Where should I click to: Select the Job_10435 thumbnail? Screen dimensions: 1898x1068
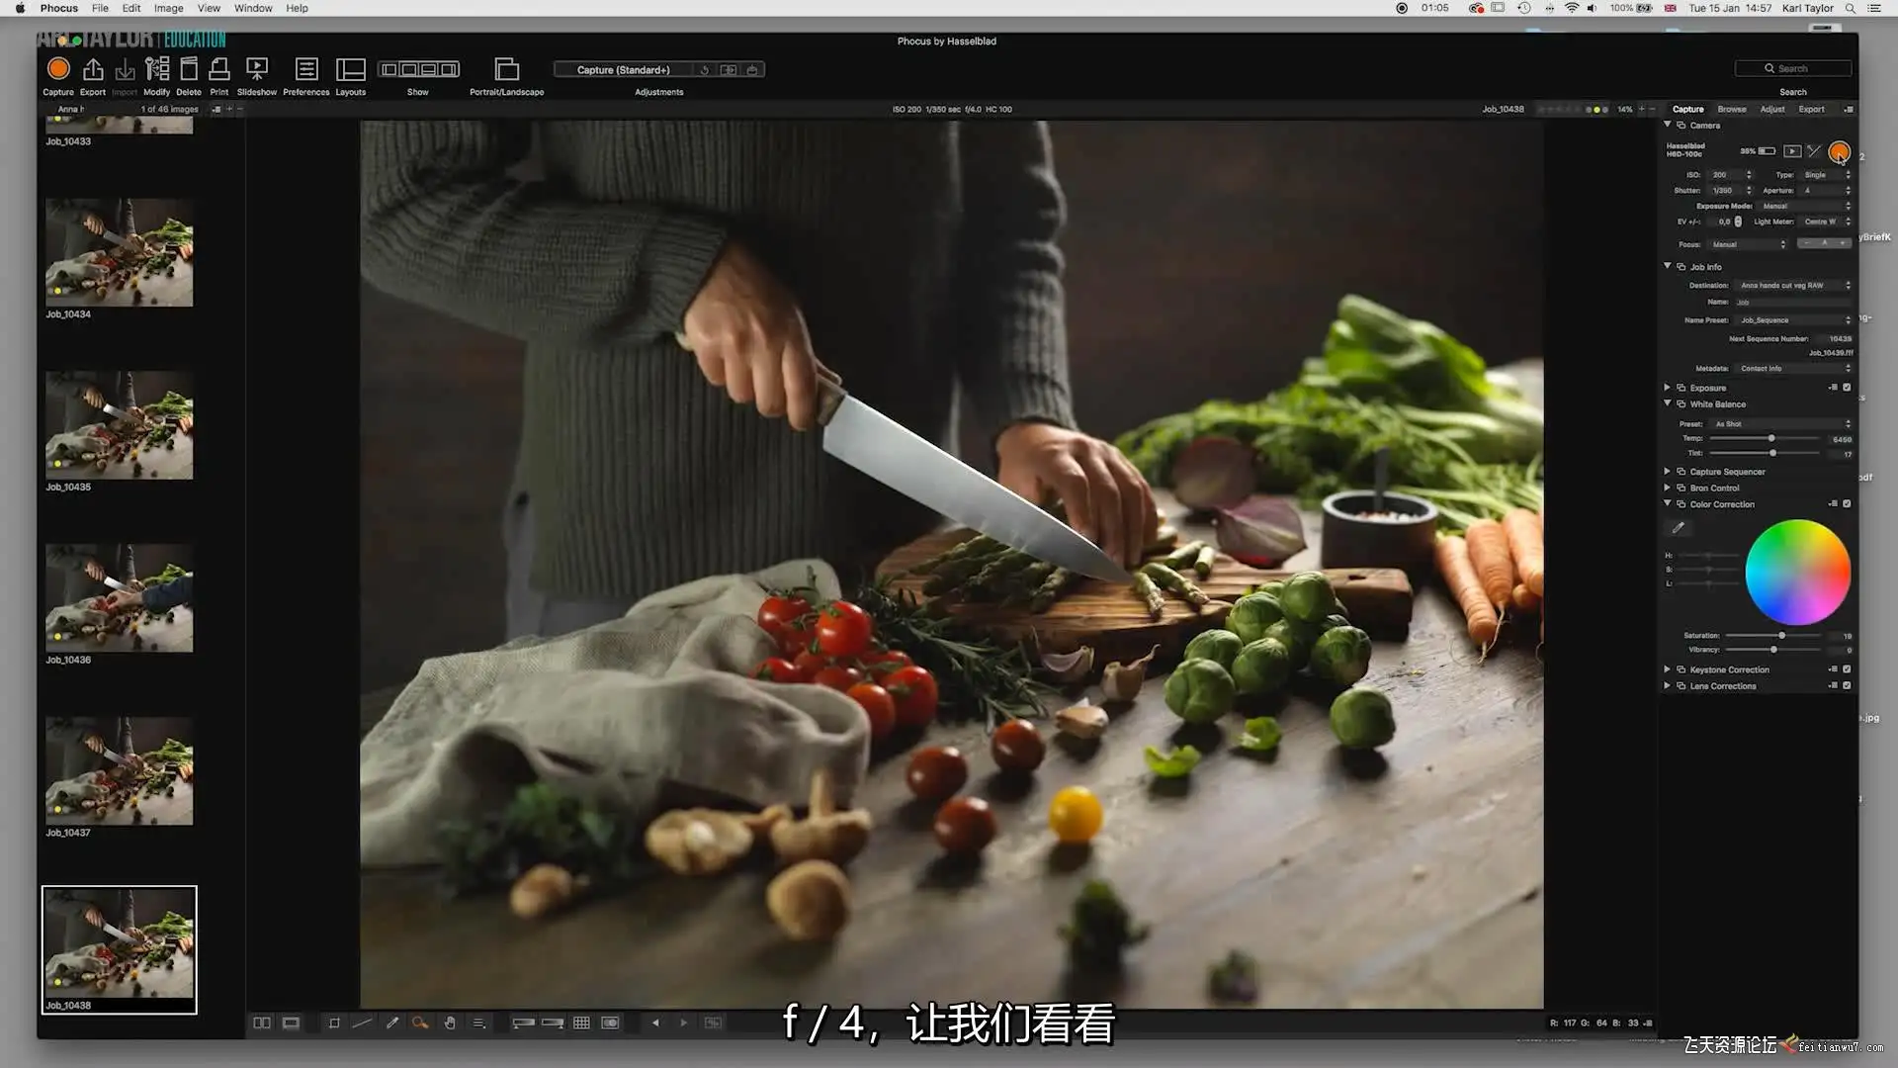(119, 426)
